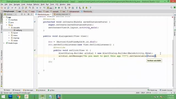Switch to MainActivity.java editor tab
The width and height of the screenshot is (176, 99).
pos(43,14)
